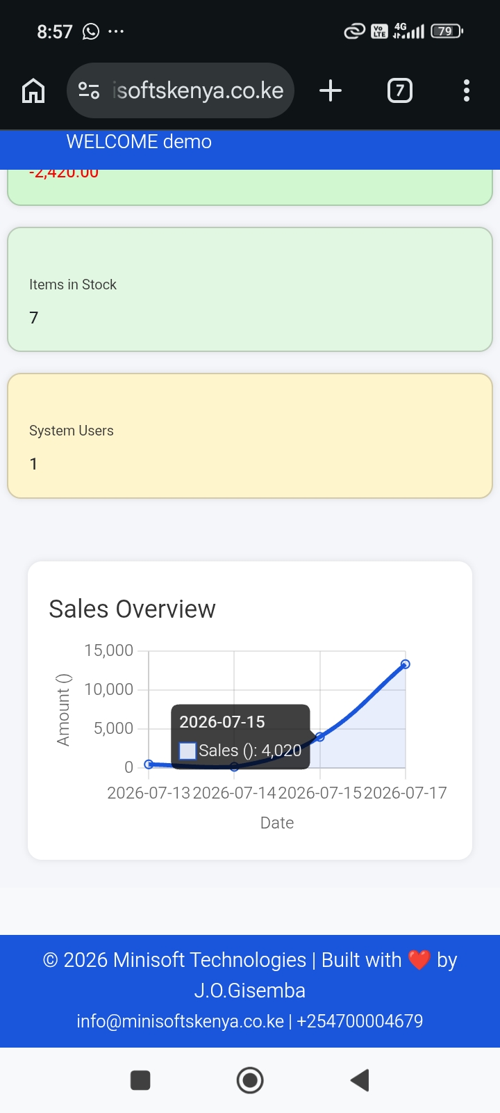Open the System Users card
The image size is (500, 1113).
(250, 436)
